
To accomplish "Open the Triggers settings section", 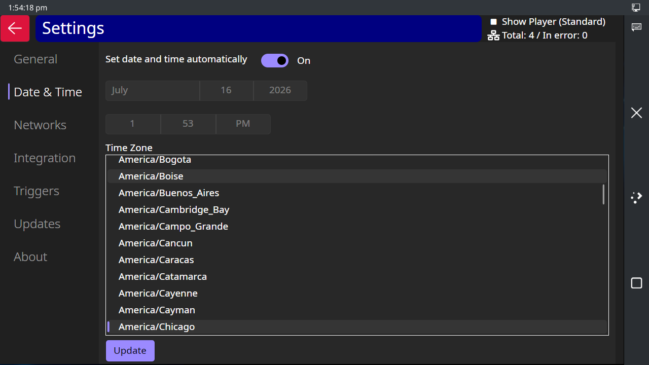I will pyautogui.click(x=37, y=191).
